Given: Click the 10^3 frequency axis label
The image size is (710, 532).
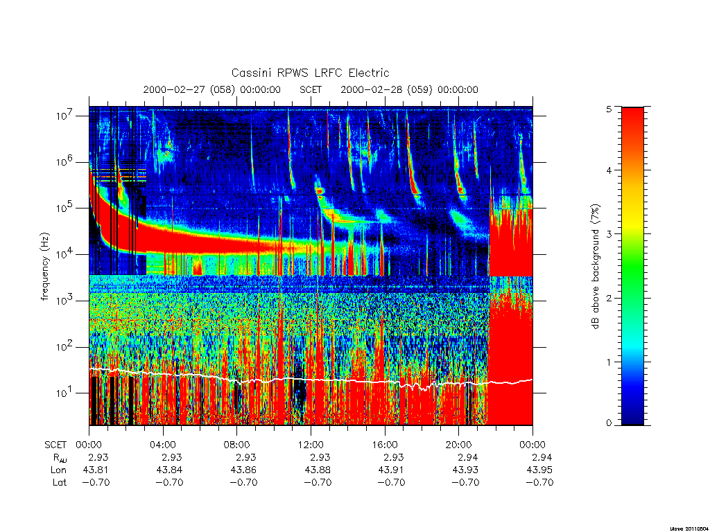Looking at the screenshot, I should point(64,300).
